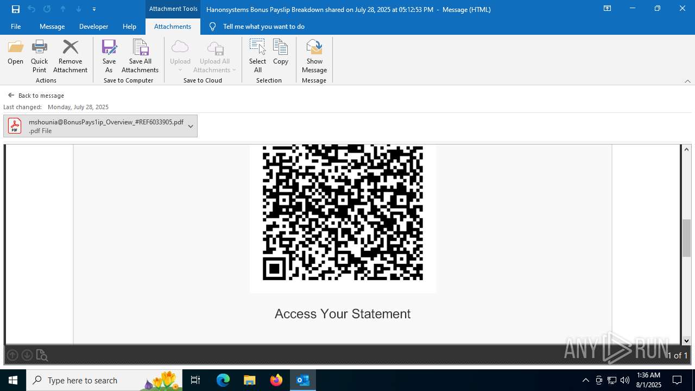Open the File menu

click(x=16, y=27)
